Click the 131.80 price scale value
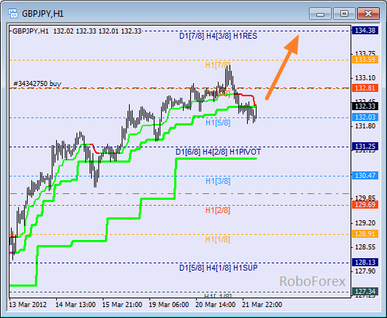 point(365,126)
